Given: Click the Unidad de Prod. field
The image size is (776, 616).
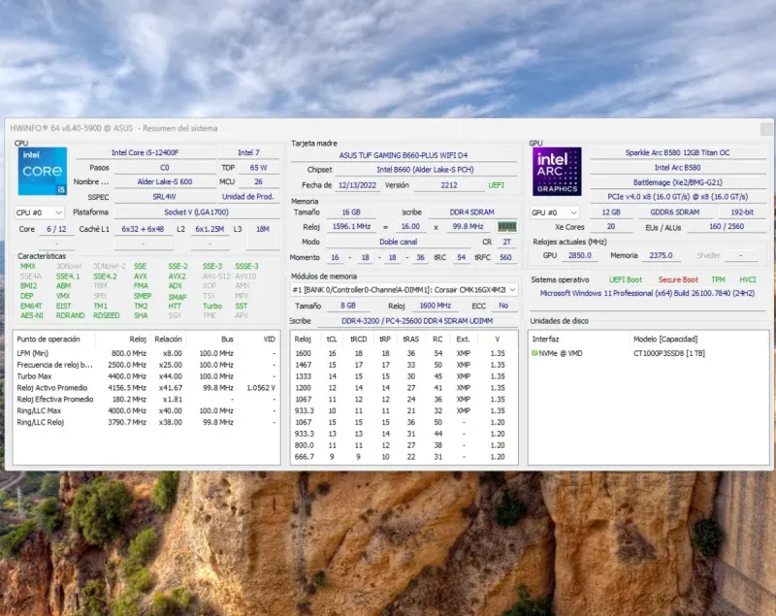Looking at the screenshot, I should pos(248,196).
